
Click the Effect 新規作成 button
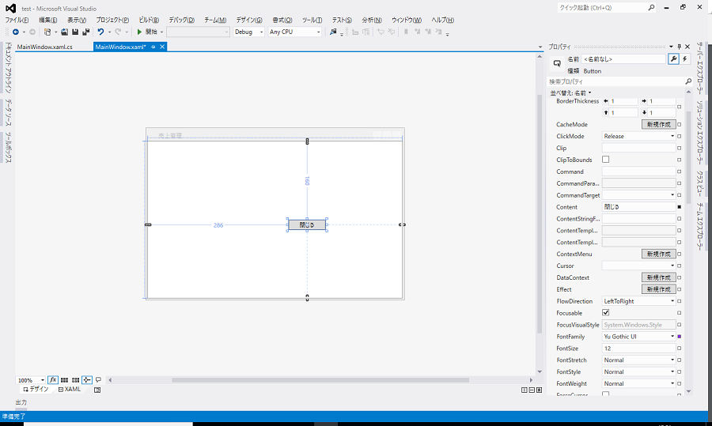pos(658,289)
